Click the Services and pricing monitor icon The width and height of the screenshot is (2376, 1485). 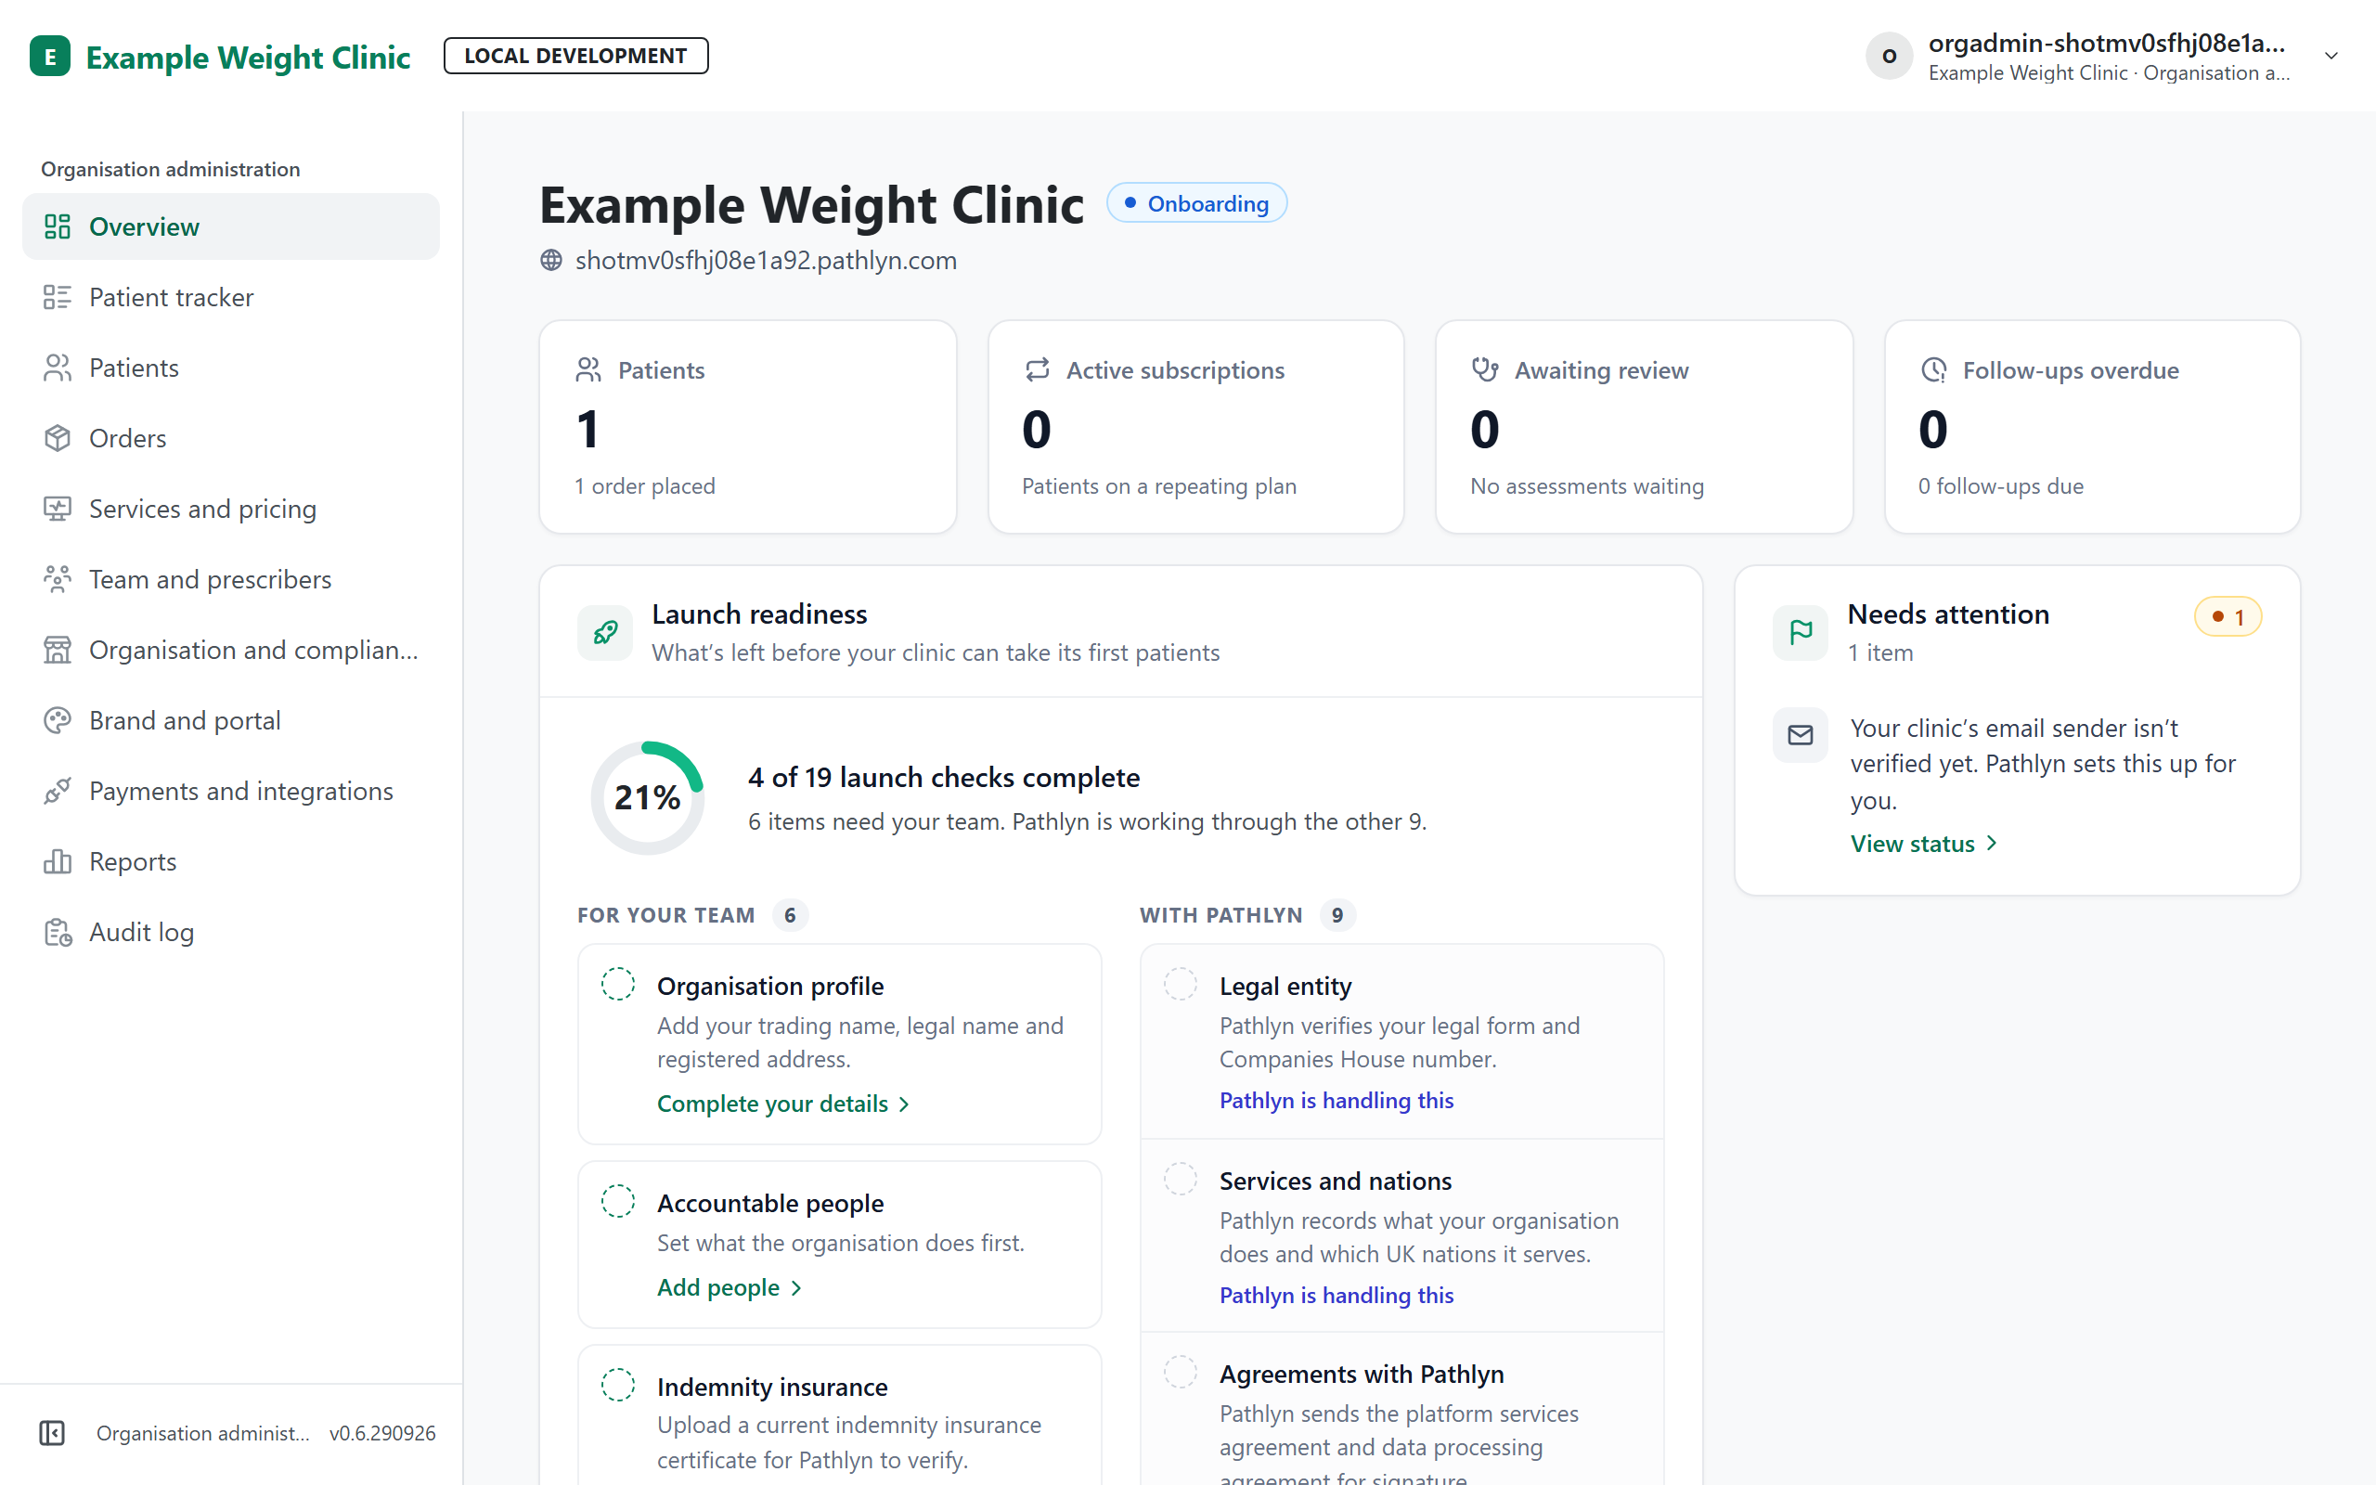click(x=57, y=509)
